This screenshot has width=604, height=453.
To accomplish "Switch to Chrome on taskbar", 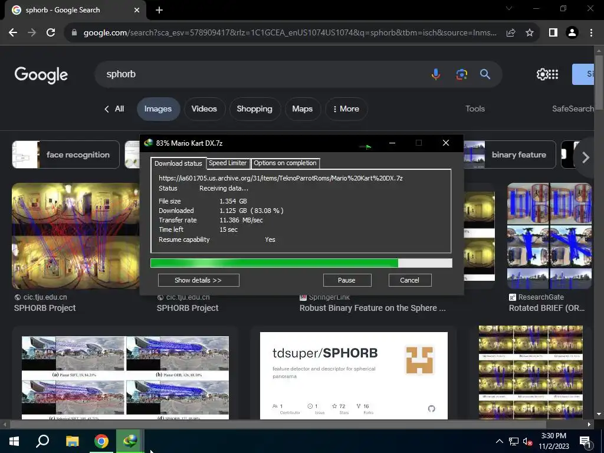I will pyautogui.click(x=101, y=441).
